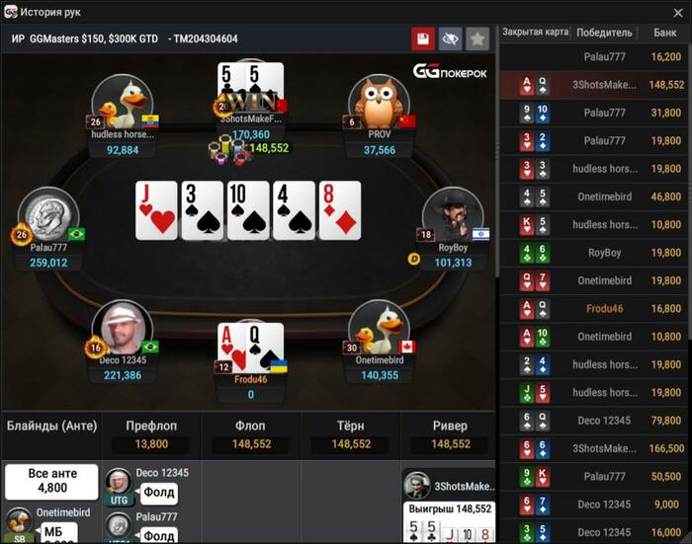Select hand row 3ShotsMake 166,500
Image resolution: width=692 pixels, height=544 pixels.
[x=593, y=448]
